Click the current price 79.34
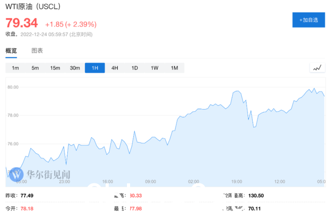This screenshot has width=333, height=214. pos(22,23)
